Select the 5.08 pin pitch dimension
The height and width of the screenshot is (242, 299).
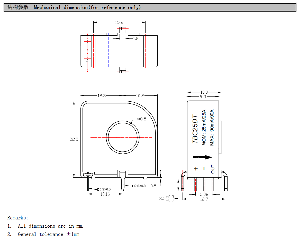coord(204,195)
